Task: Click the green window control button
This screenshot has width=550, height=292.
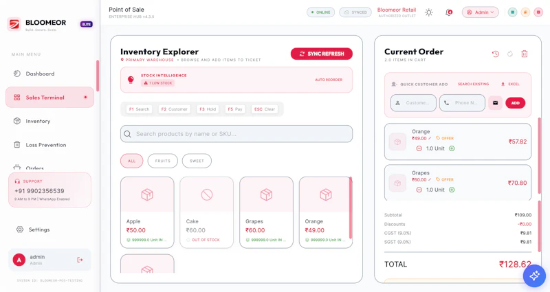Action: coord(512,12)
